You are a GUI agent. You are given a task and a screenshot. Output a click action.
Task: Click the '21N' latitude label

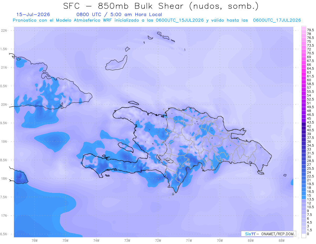(4, 68)
